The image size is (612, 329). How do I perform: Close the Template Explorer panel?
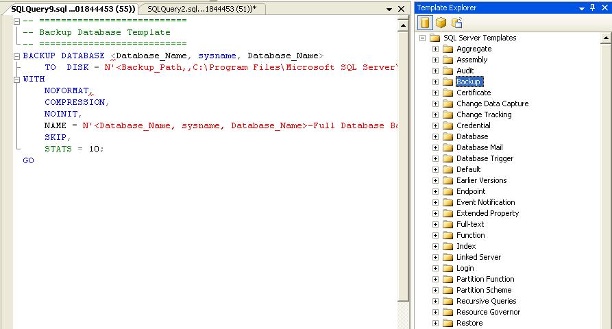pos(604,8)
